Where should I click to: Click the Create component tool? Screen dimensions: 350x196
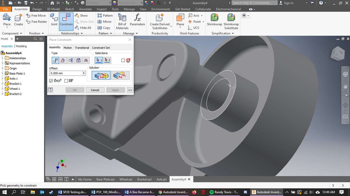tap(18, 20)
